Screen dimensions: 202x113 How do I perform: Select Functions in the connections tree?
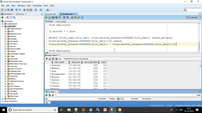(13, 44)
